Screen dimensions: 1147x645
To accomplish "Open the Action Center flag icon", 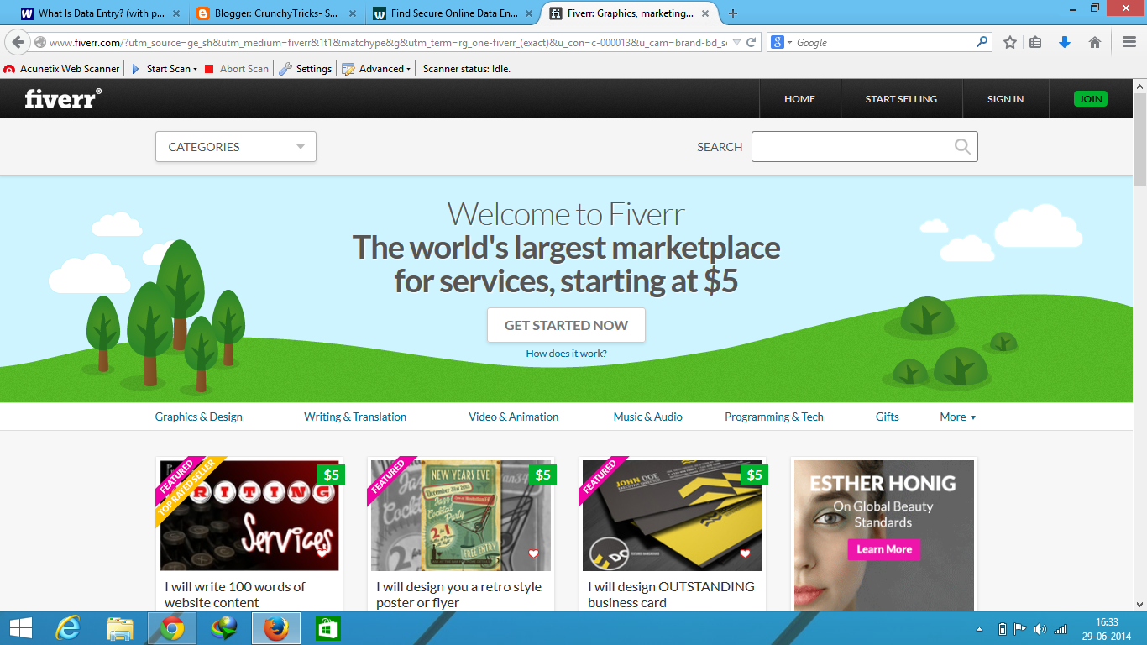I will coord(1020,629).
